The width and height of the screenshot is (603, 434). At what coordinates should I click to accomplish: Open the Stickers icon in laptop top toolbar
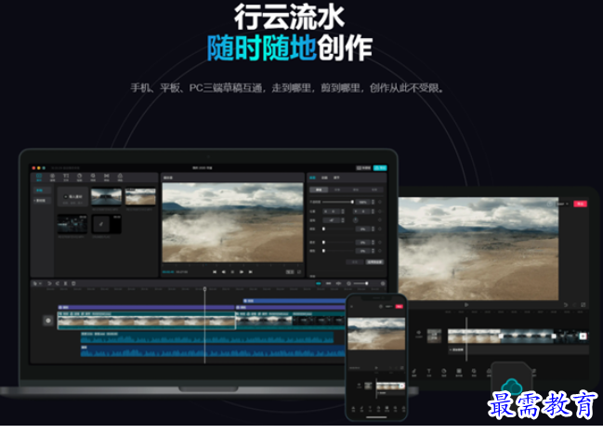(x=80, y=177)
